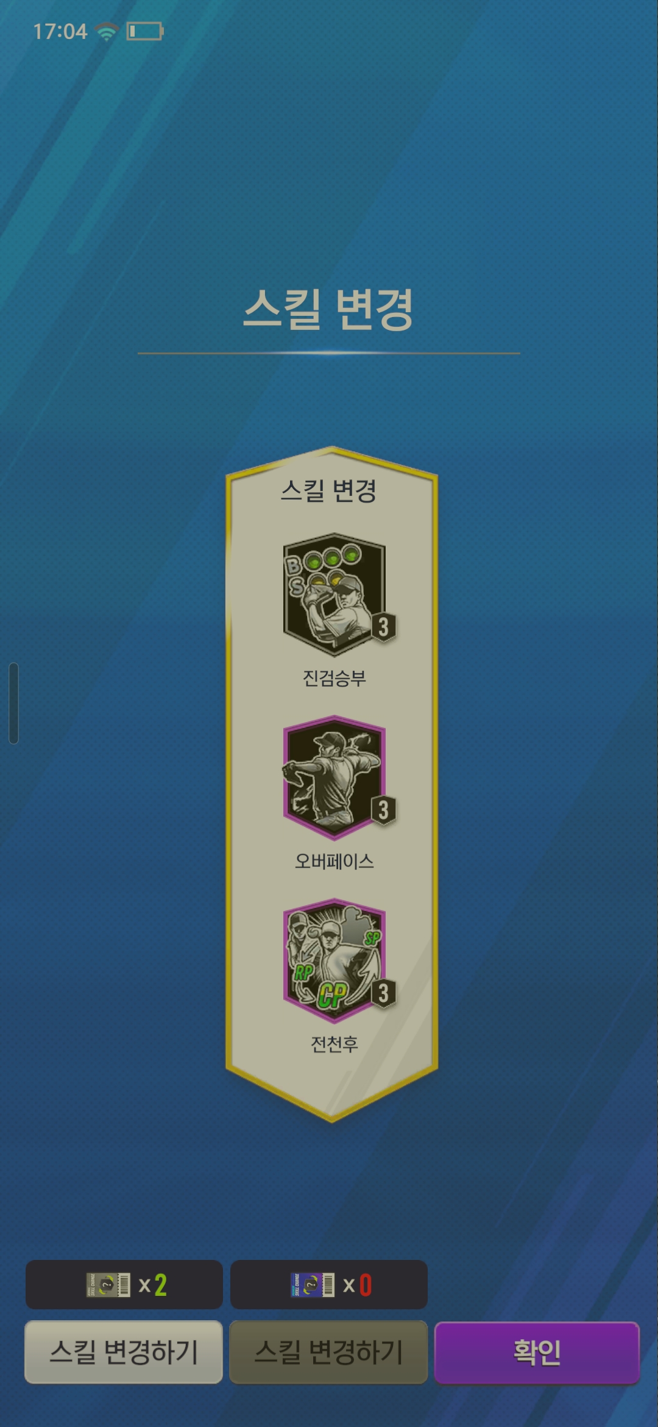The height and width of the screenshot is (1427, 658).
Task: Select the 진검승부 skill name label
Action: pos(334,678)
